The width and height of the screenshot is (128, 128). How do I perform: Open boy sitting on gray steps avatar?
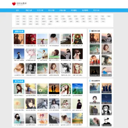click(42, 103)
